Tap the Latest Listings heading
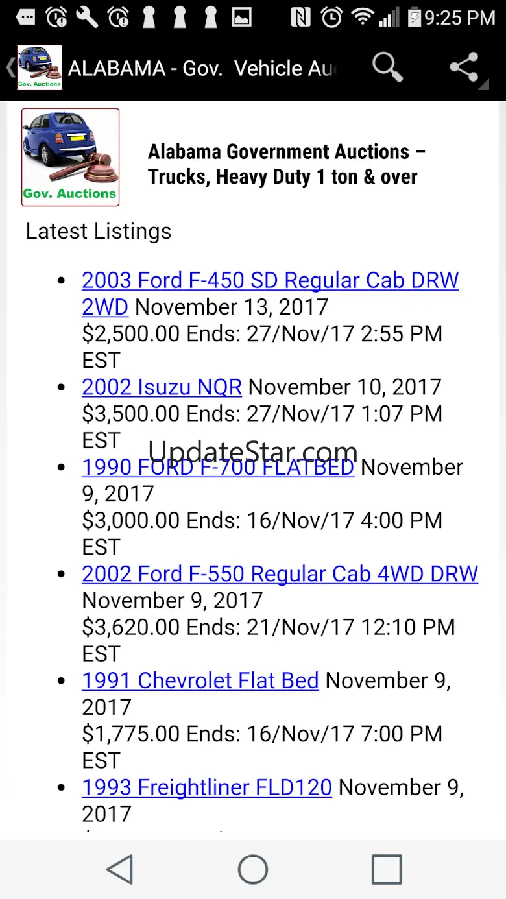The width and height of the screenshot is (506, 899). [x=99, y=231]
